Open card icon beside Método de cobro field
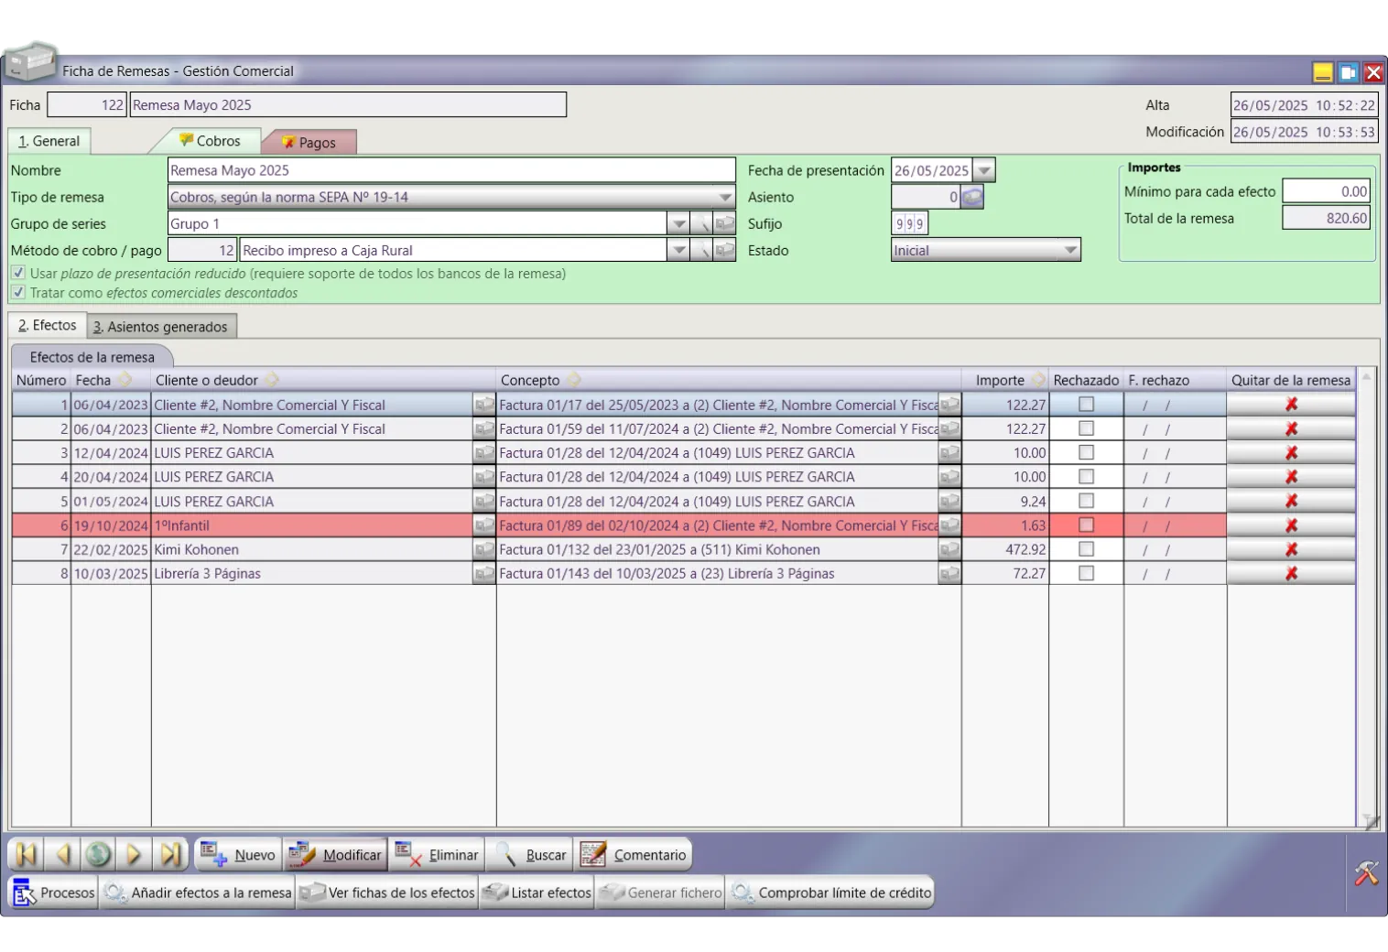Viewport: 1388px width, 952px height. [725, 251]
